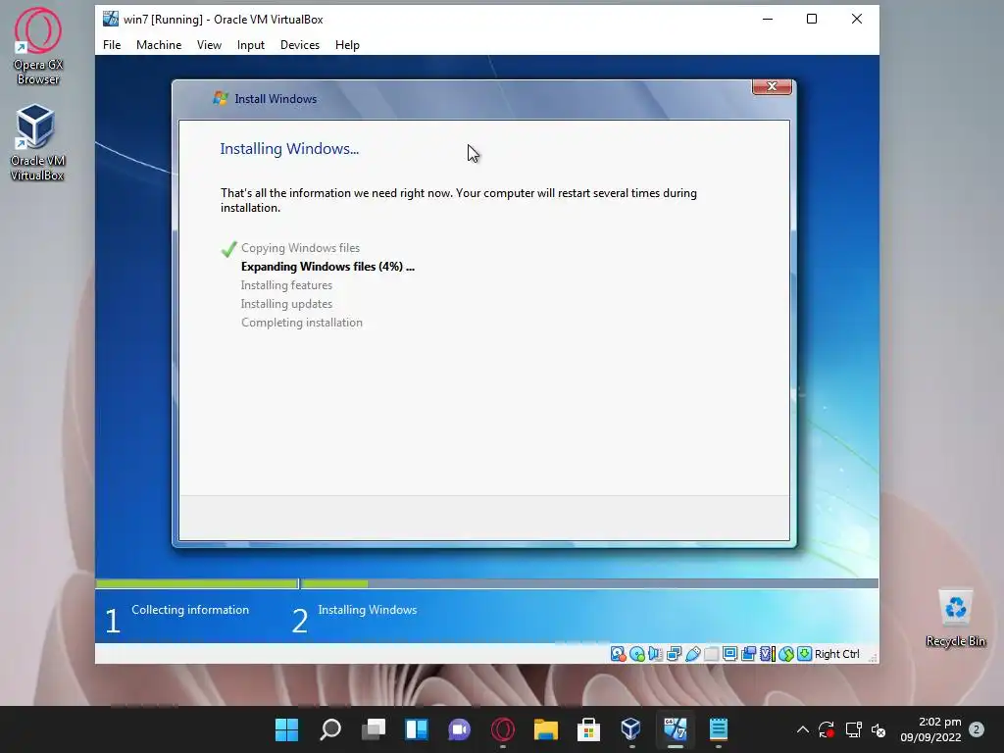1004x753 pixels.
Task: Maximize the VirtualBox window
Action: (812, 19)
